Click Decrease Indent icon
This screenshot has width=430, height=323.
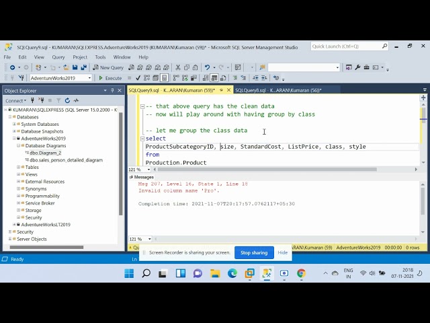(255, 78)
